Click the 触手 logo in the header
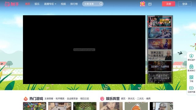Viewport: 196px width, 110px height. [x=12, y=4]
